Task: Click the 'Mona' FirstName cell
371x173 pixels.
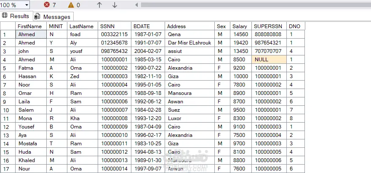Action: 31,118
